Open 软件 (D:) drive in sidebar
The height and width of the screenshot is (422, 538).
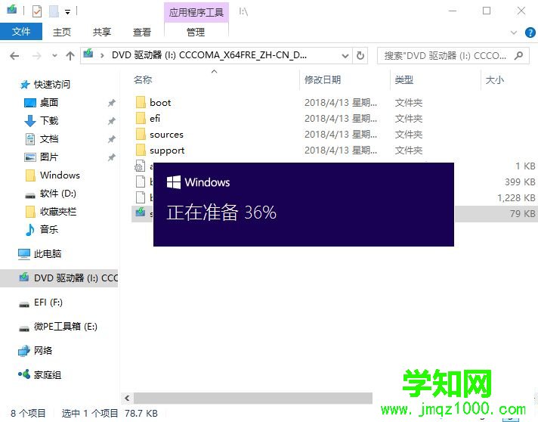coord(58,194)
